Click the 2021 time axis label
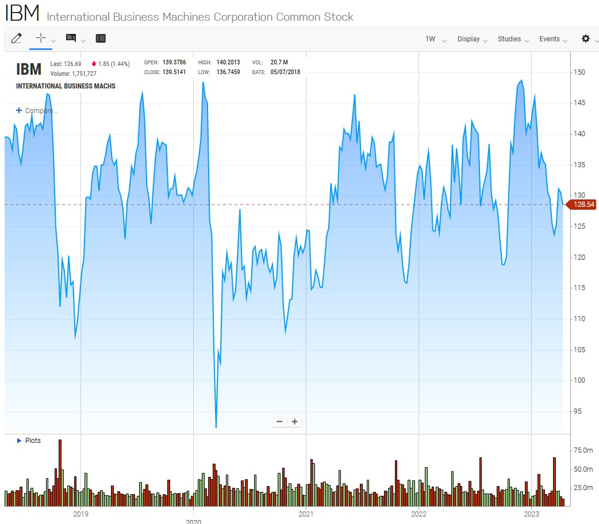The width and height of the screenshot is (599, 524). (306, 514)
